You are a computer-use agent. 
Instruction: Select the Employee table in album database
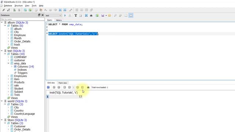[x=20, y=35]
